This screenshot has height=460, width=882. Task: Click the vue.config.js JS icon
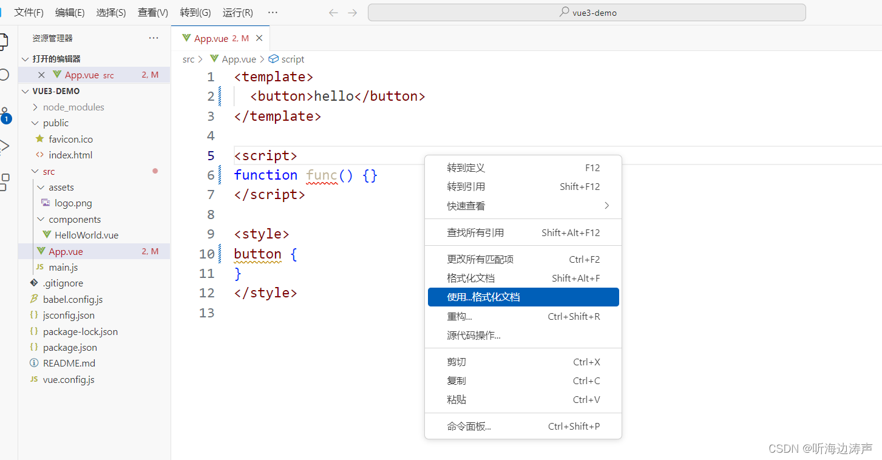click(34, 379)
